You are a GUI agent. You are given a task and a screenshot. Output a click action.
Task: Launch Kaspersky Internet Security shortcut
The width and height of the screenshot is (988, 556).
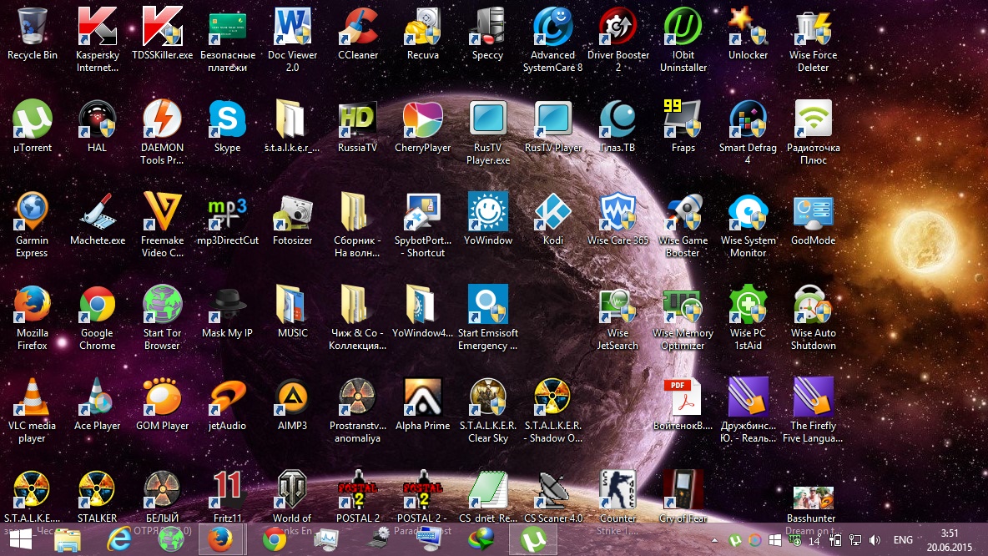97,27
